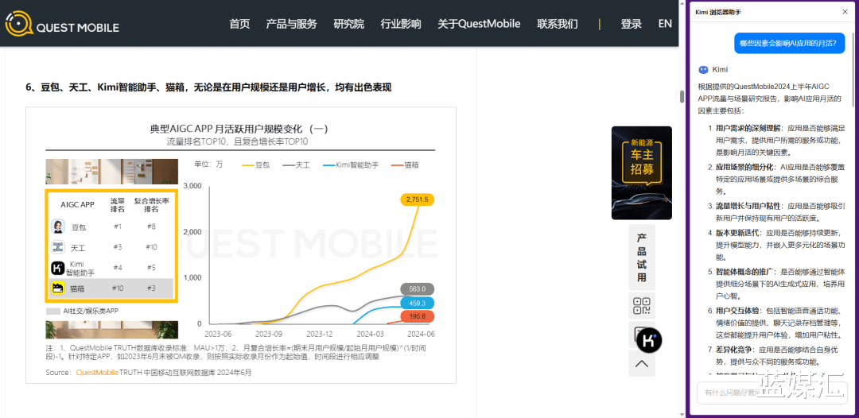859x418 pixels.
Task: Click the chart title 典型AIGC APP 月活跃用户规模变化
Action: [239, 129]
